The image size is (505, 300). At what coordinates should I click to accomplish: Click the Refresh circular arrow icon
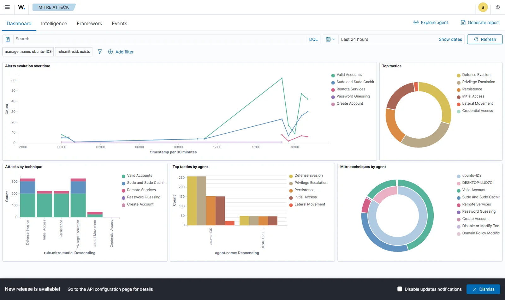click(x=476, y=39)
